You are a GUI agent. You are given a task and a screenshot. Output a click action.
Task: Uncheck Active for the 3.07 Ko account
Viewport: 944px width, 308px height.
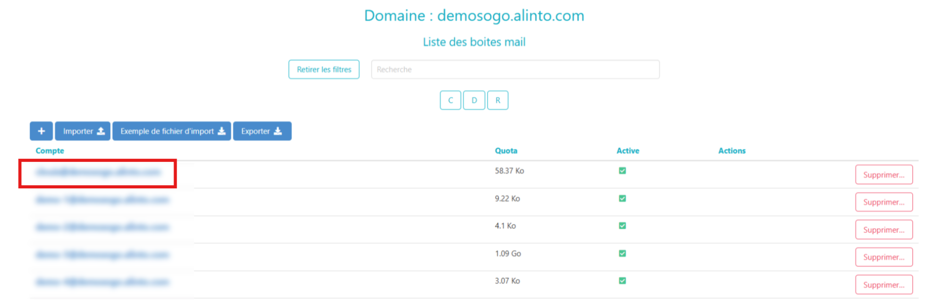pyautogui.click(x=622, y=281)
